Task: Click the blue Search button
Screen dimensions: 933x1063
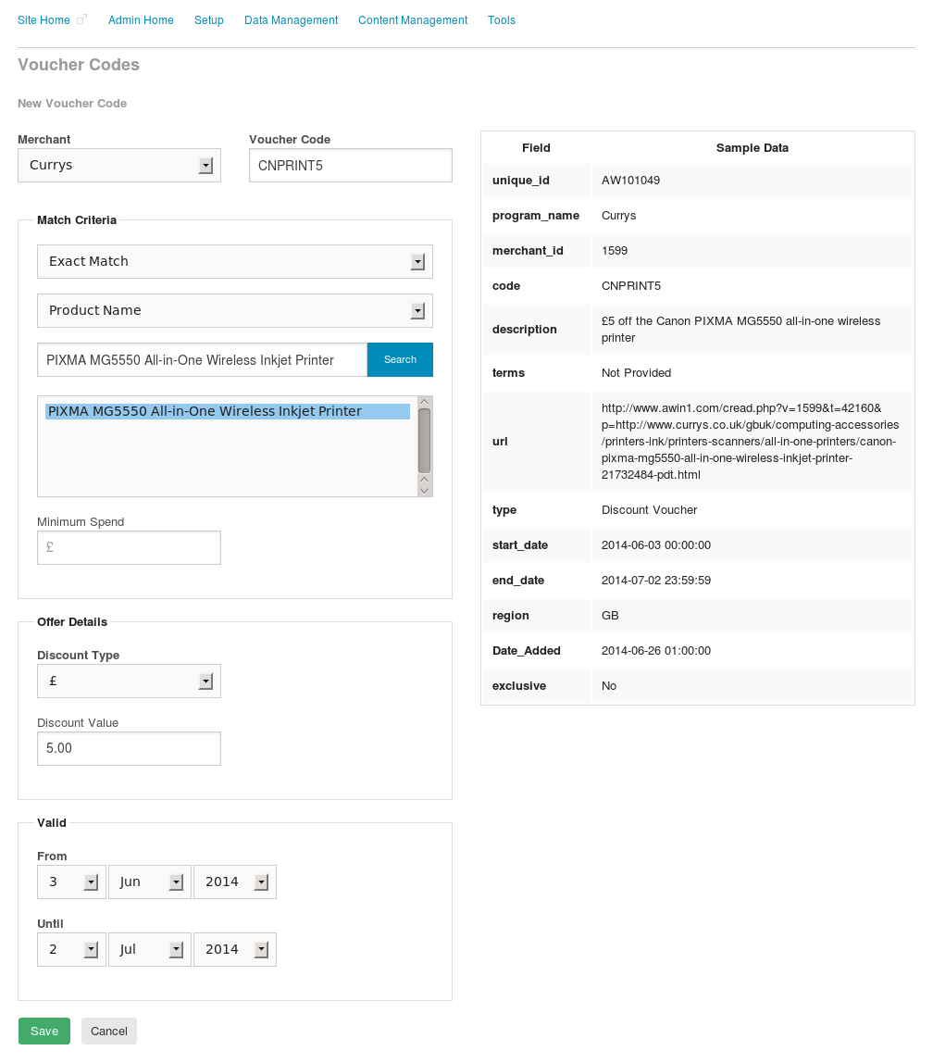Action: [400, 360]
